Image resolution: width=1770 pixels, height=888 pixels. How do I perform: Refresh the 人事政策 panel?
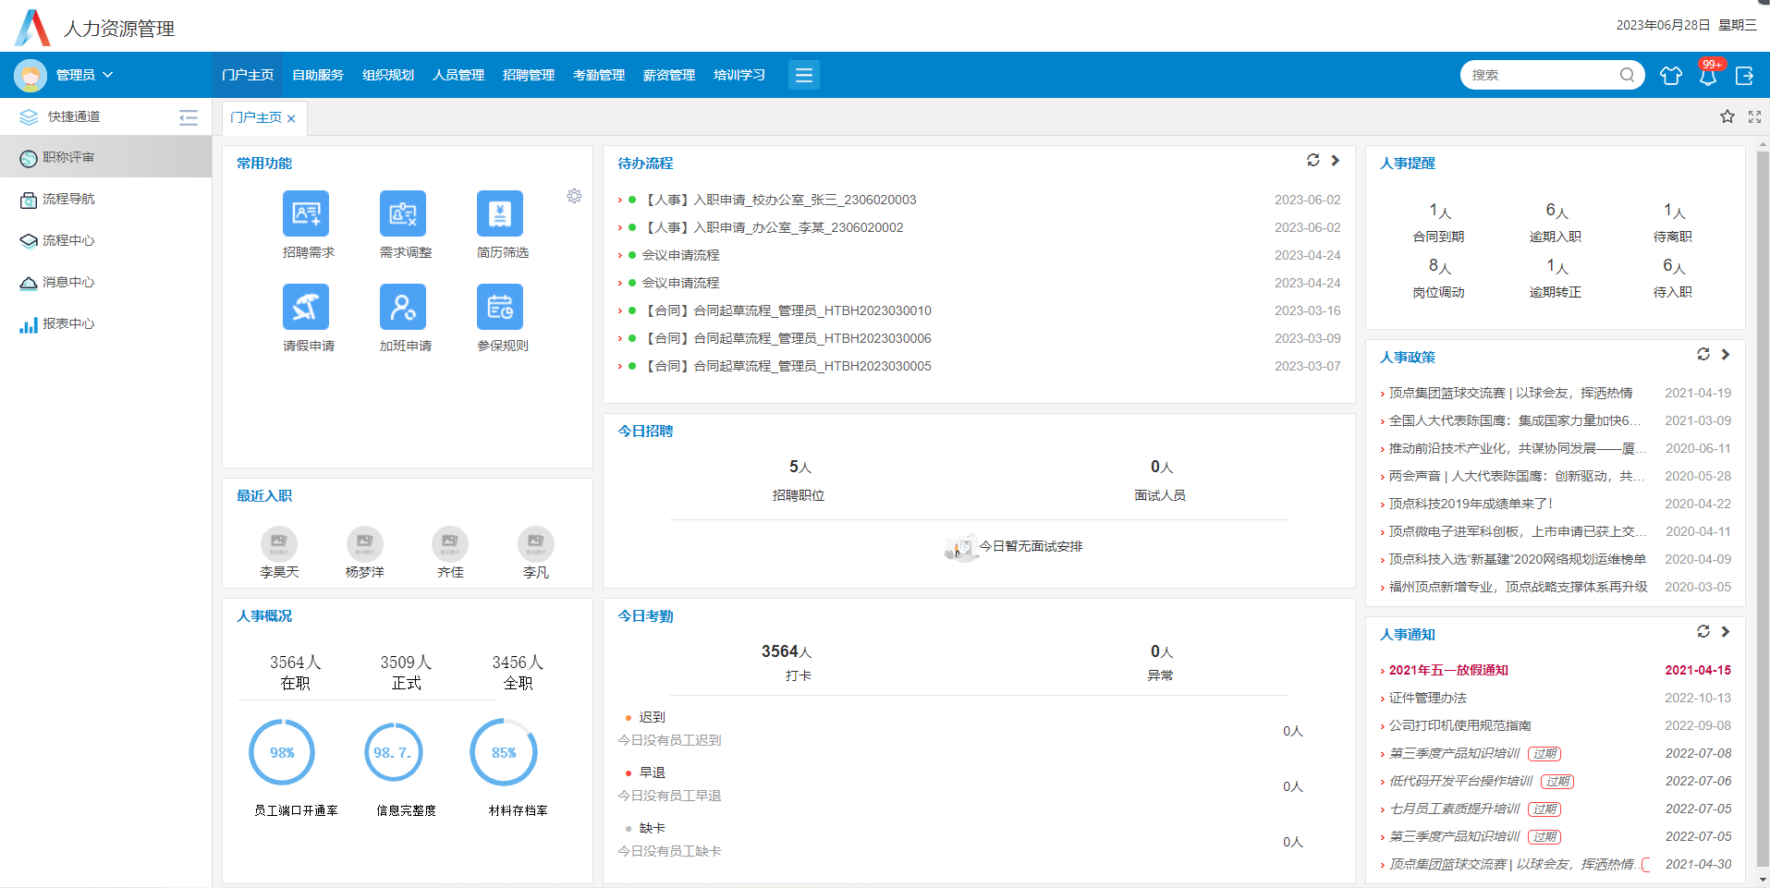point(1703,354)
